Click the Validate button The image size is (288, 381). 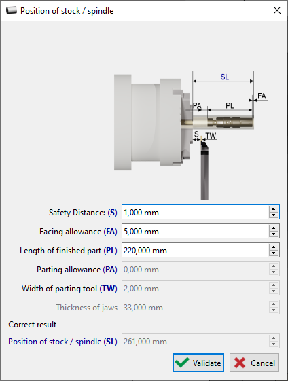click(x=198, y=363)
